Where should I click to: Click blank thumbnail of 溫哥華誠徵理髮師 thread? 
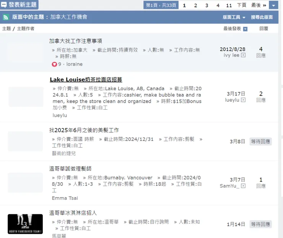25,183
